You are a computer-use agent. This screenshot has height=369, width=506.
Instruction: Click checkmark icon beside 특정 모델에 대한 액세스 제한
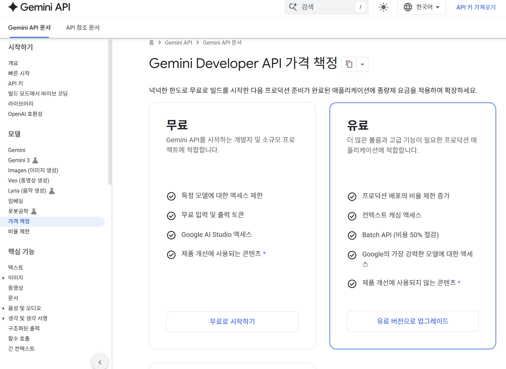coord(171,196)
